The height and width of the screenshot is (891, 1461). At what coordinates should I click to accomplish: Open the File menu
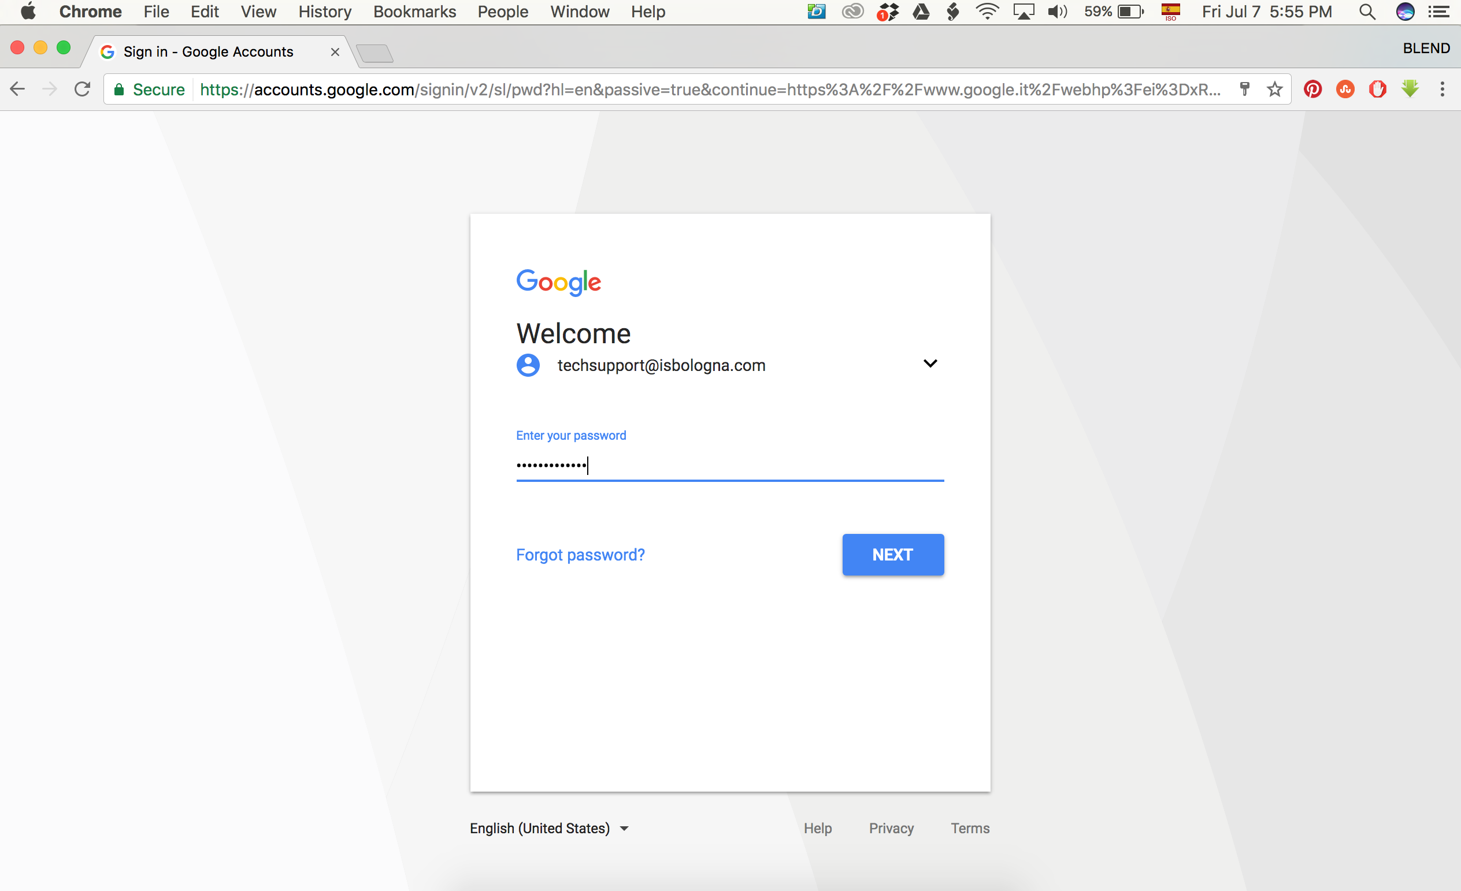(x=156, y=12)
